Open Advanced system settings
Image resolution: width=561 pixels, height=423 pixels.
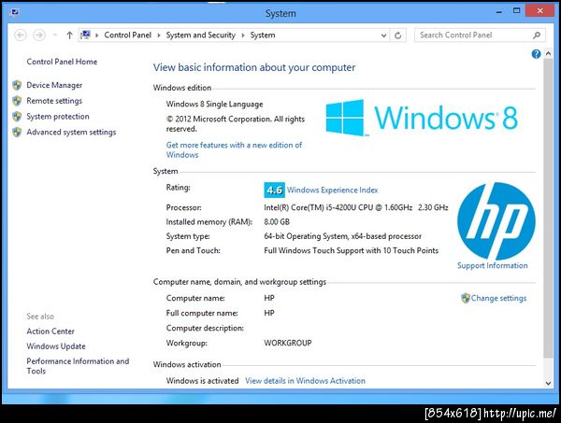coord(71,133)
